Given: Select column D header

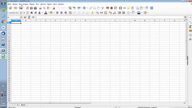Looking at the screenshot, I should tap(46, 20).
